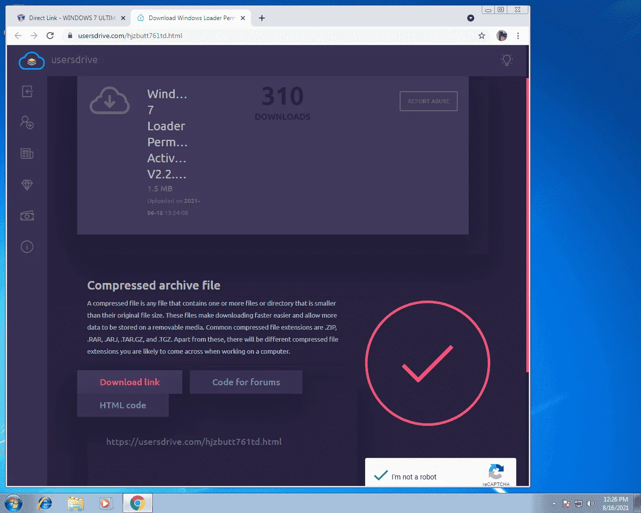
Task: Open the Windows Start menu
Action: click(x=14, y=503)
